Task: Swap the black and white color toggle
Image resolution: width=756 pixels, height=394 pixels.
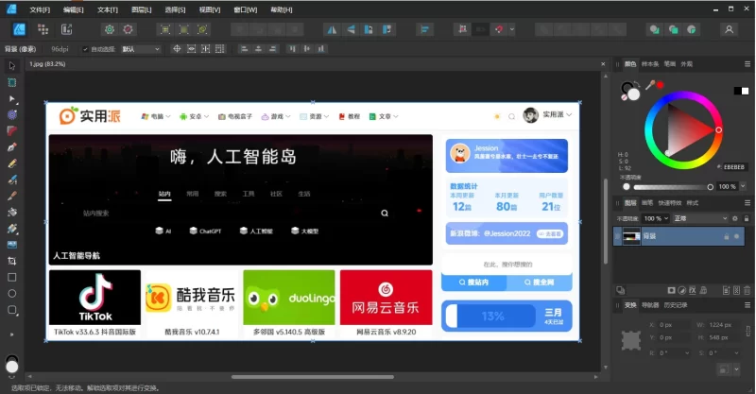Action: click(741, 91)
